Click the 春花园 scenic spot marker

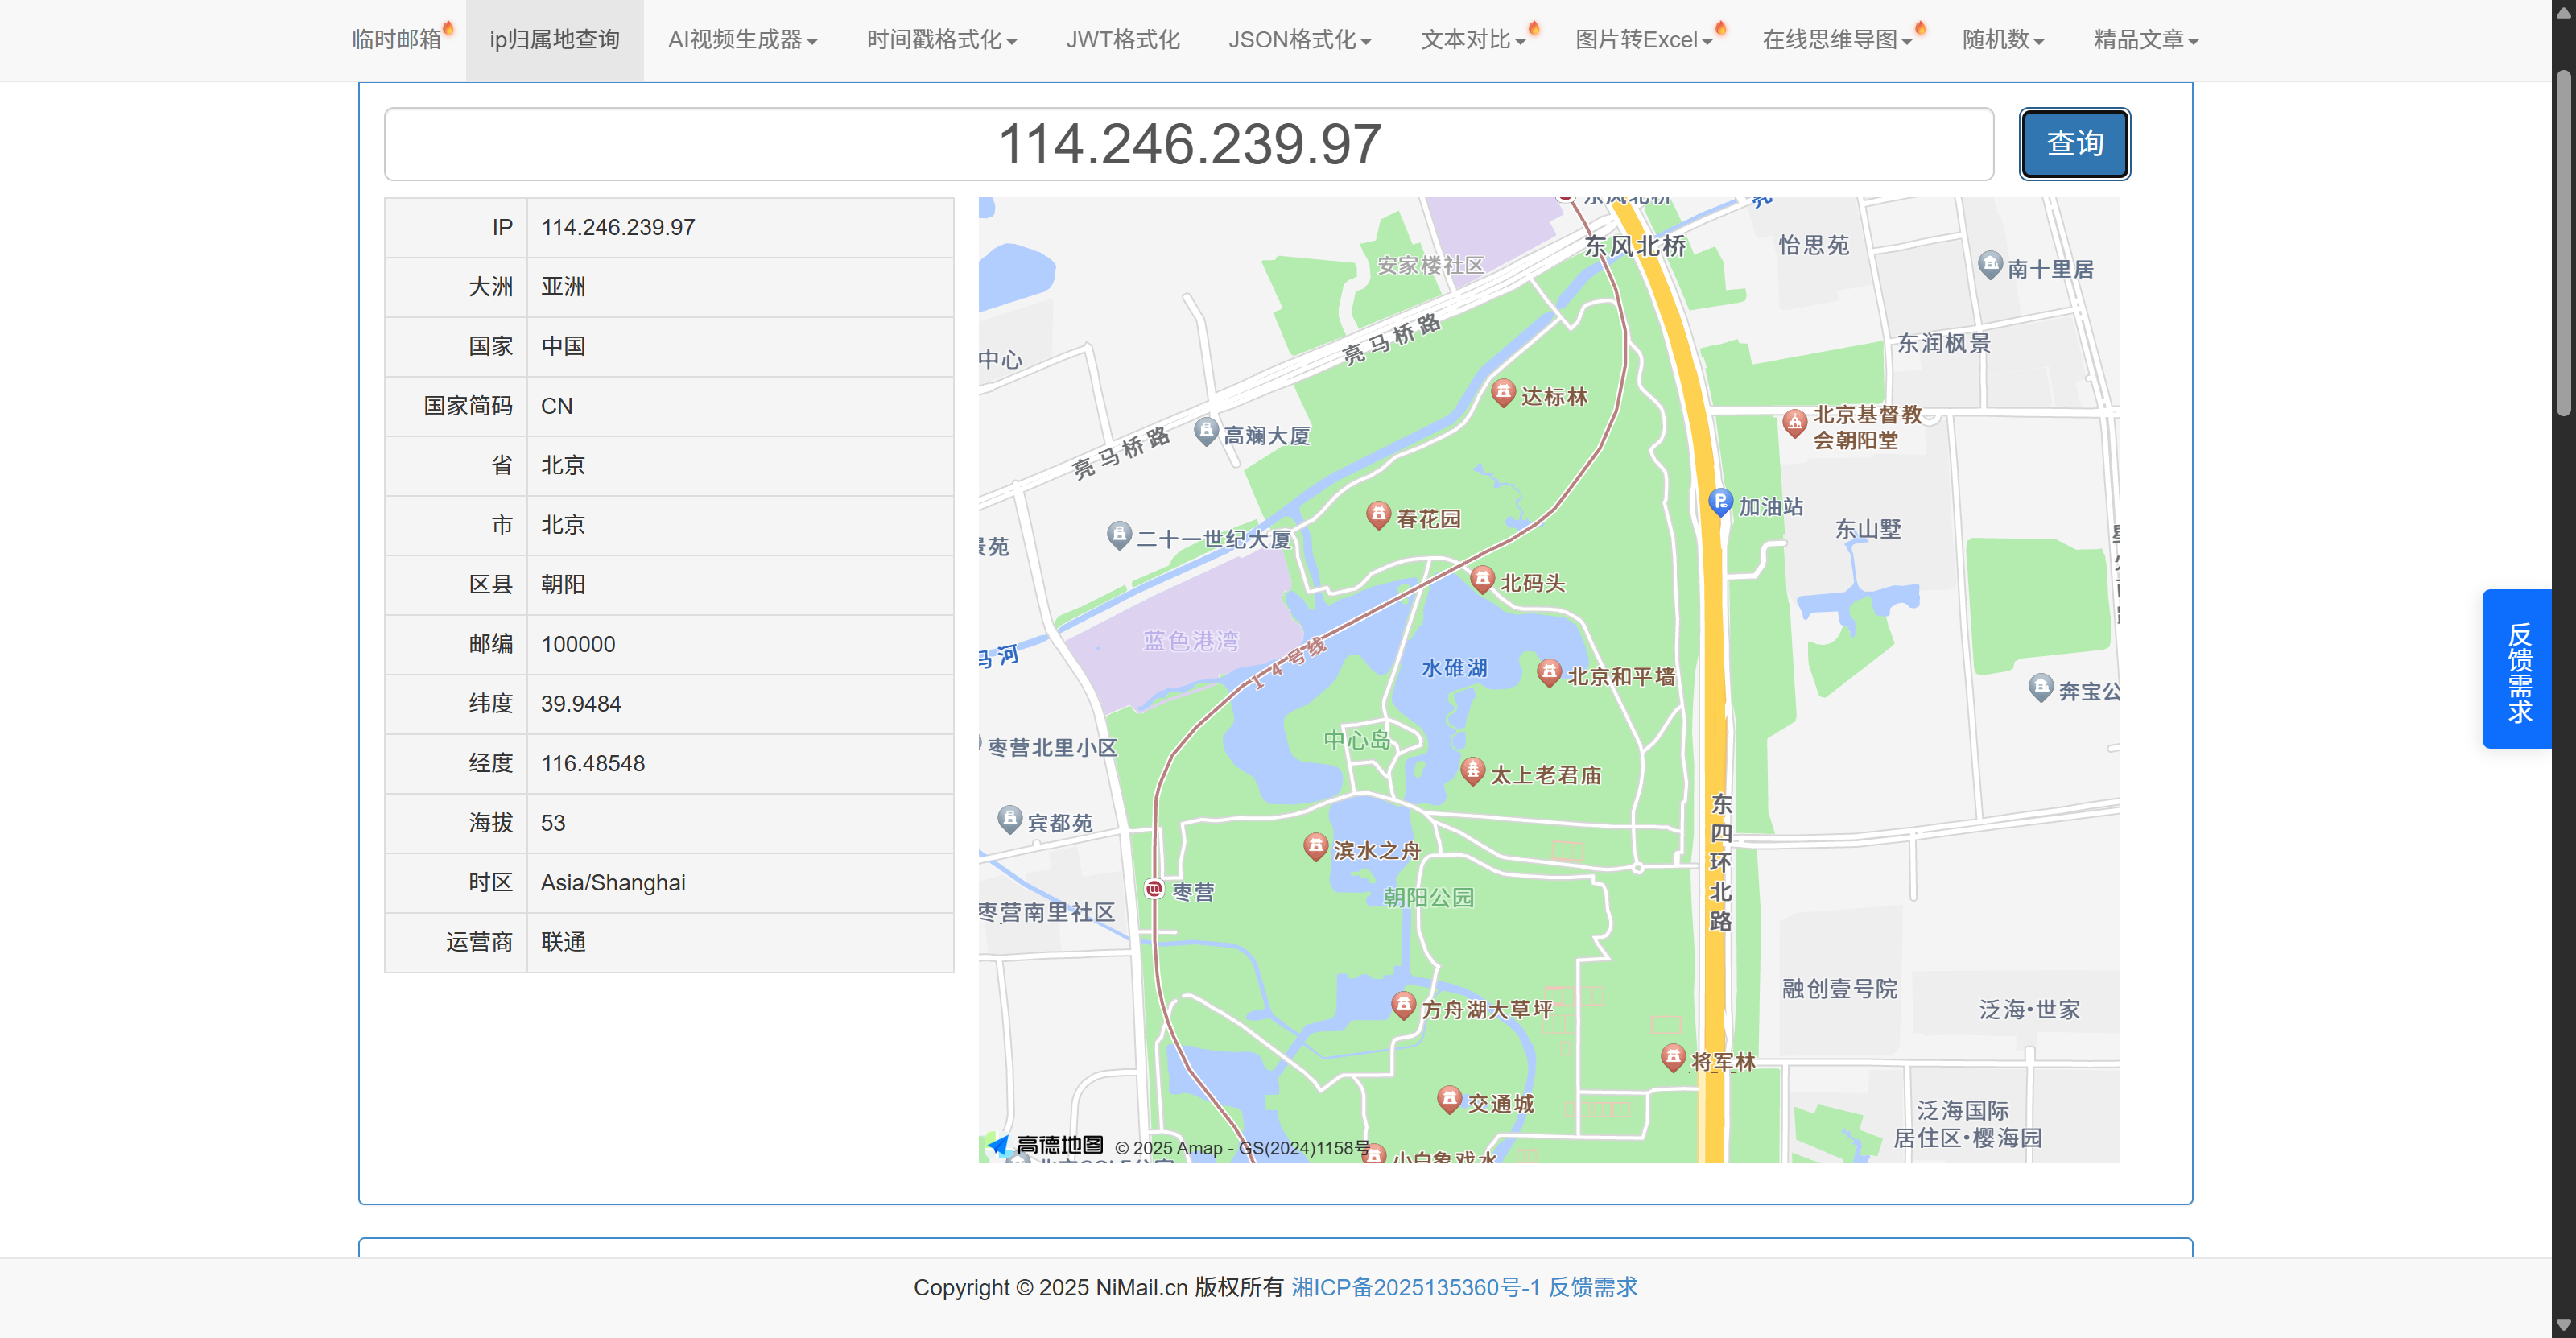tap(1378, 514)
